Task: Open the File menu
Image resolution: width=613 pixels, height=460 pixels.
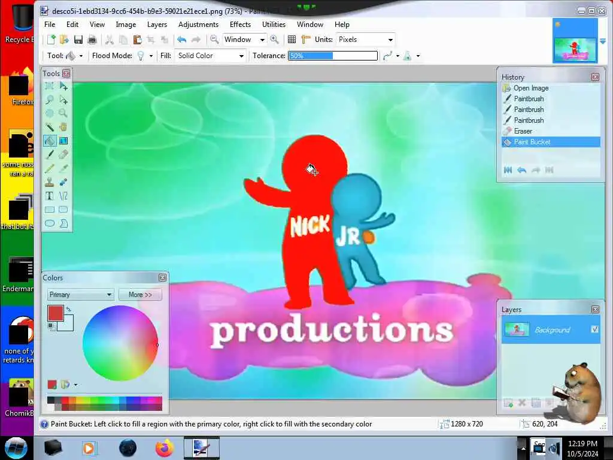Action: pos(50,24)
